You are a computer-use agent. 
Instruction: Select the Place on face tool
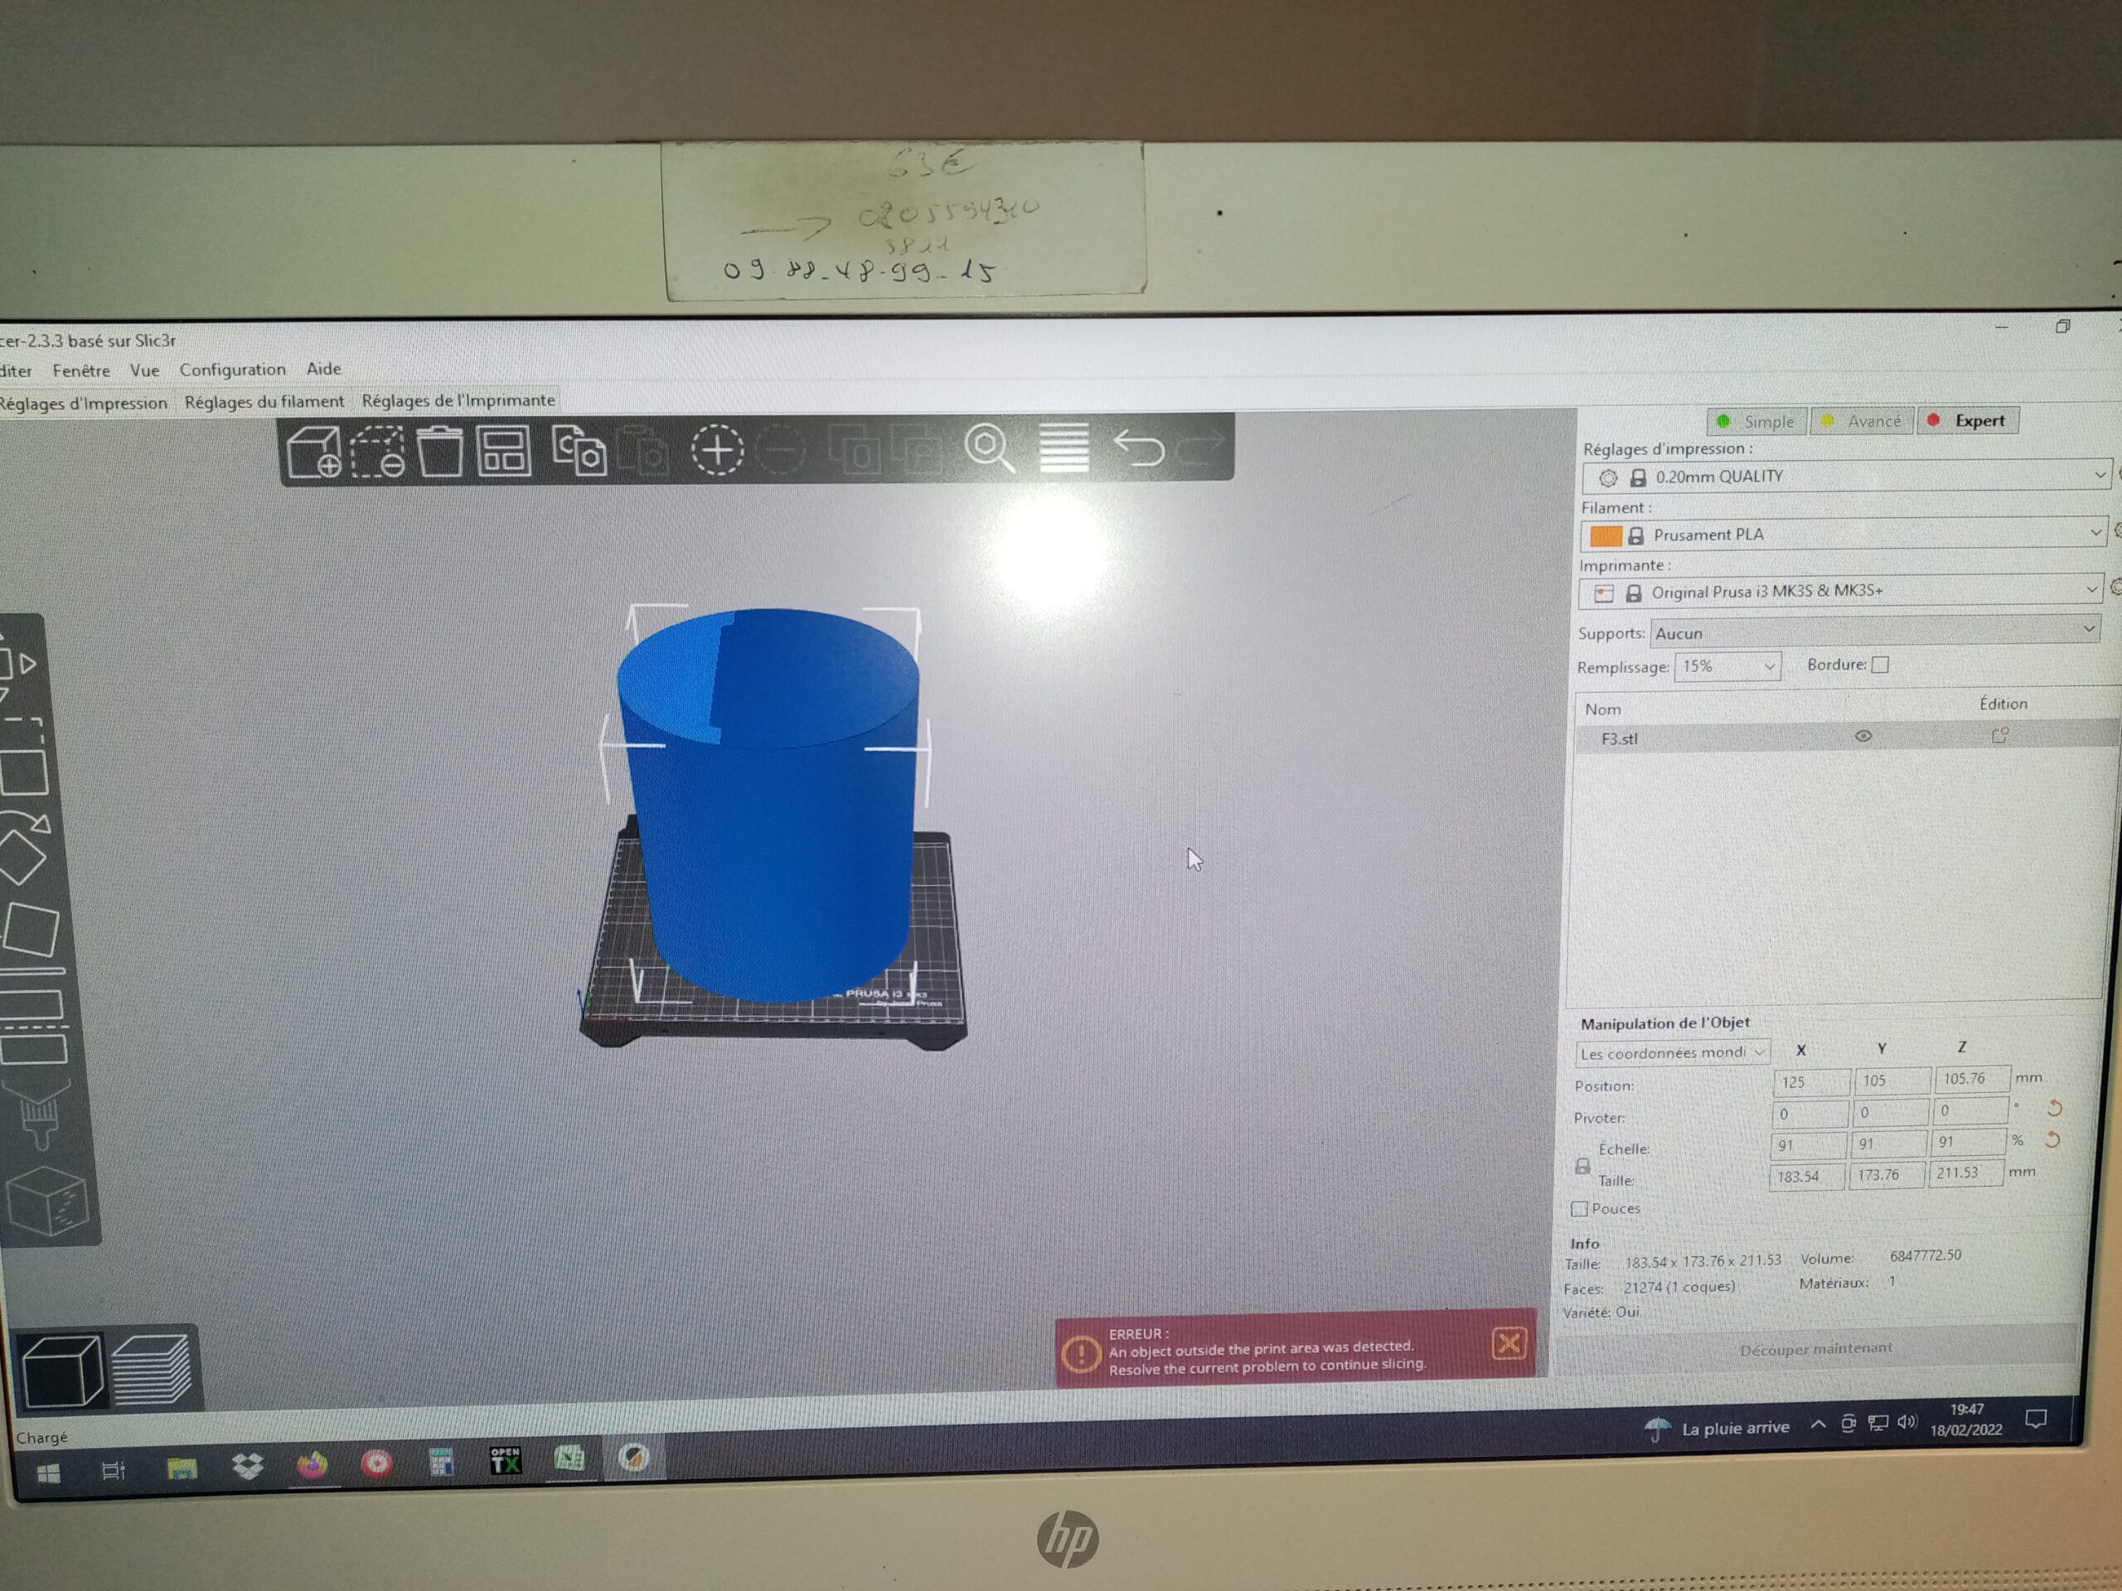click(29, 929)
